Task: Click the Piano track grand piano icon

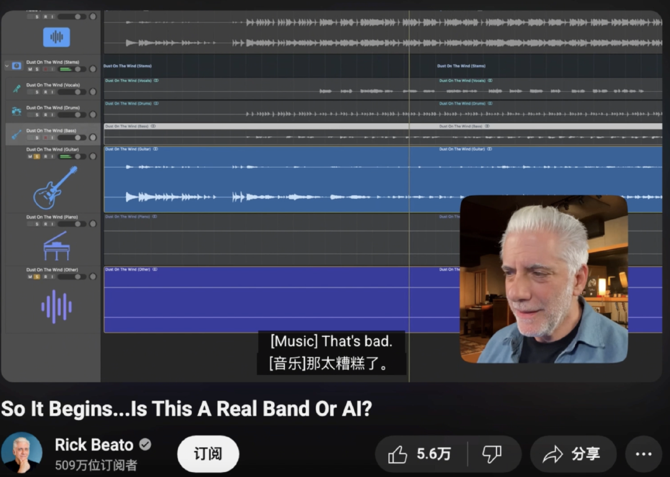Action: tap(56, 246)
